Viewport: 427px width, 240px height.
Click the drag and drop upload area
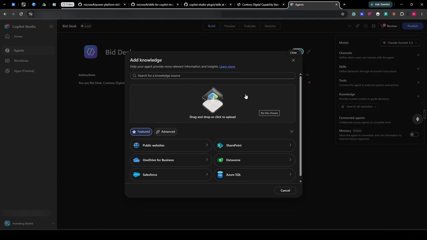212,103
